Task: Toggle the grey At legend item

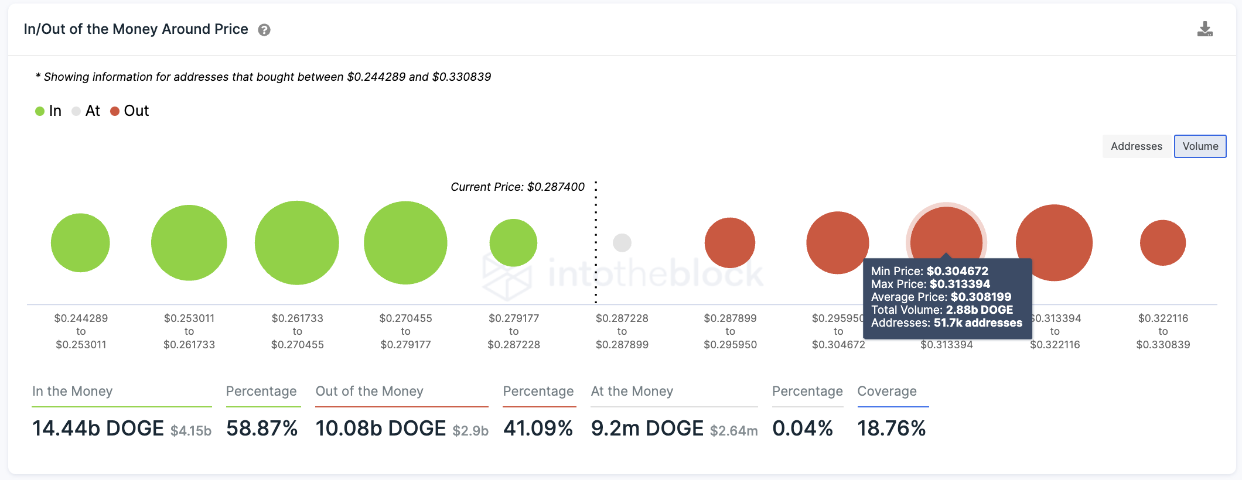Action: [x=86, y=111]
